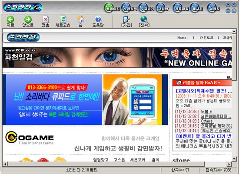Stop page loading with 멈춤 icon
The image size is (239, 174).
point(46,20)
